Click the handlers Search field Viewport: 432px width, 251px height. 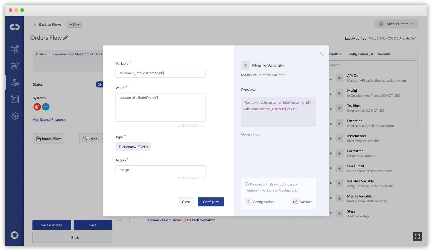click(372, 65)
